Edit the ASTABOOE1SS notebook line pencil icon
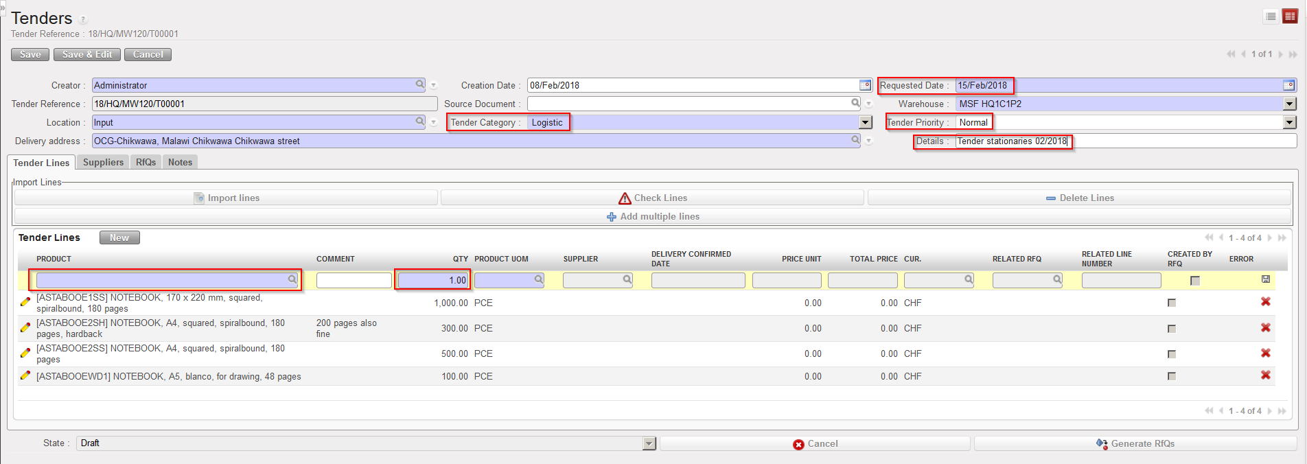 coord(25,302)
